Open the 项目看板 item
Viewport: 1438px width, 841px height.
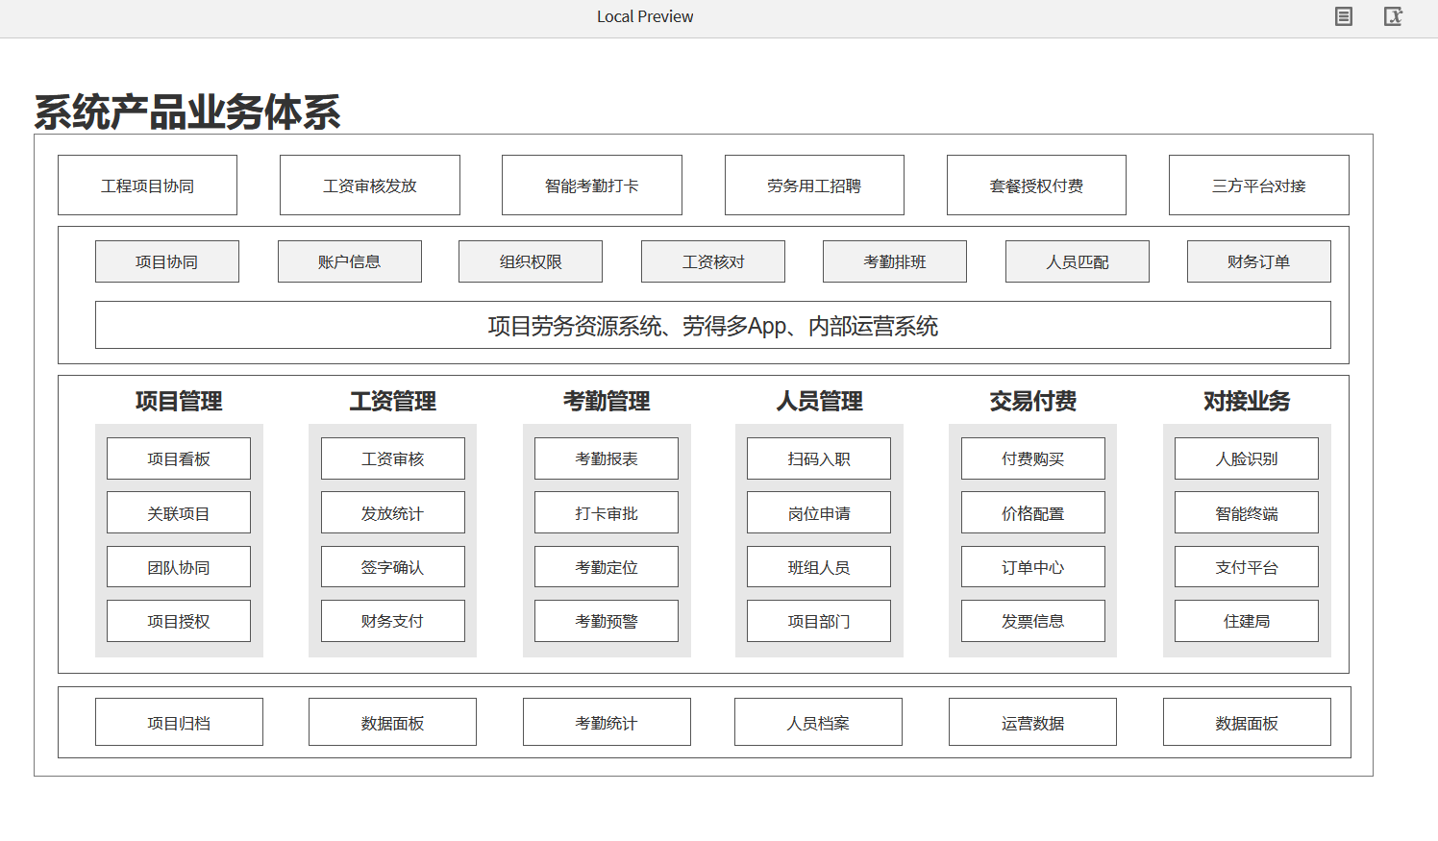pos(179,458)
